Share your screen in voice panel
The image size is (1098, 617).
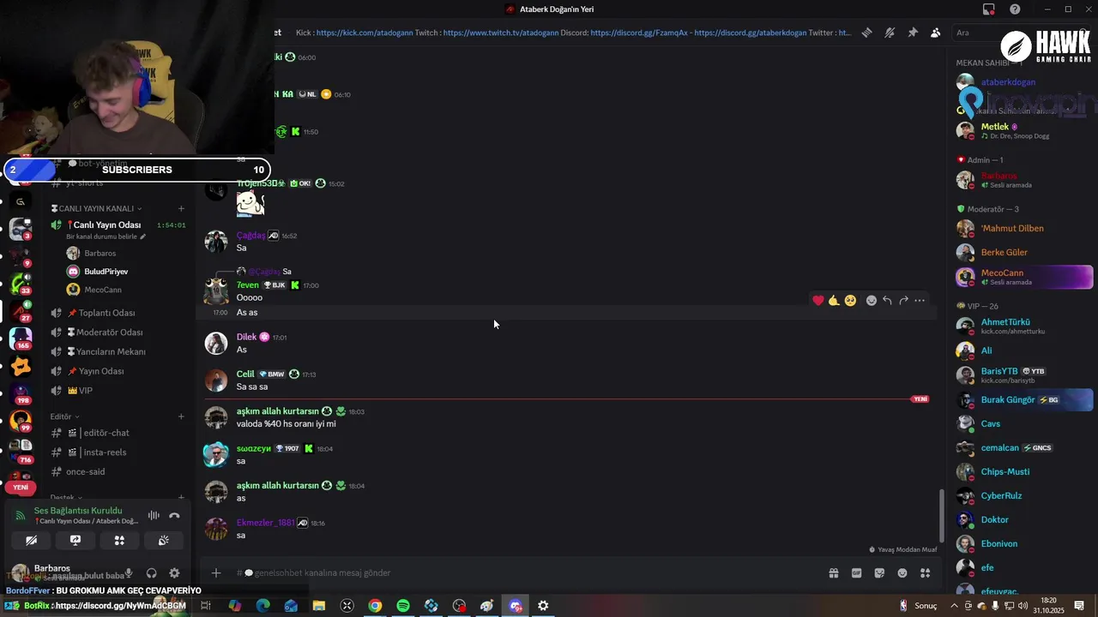click(x=75, y=541)
